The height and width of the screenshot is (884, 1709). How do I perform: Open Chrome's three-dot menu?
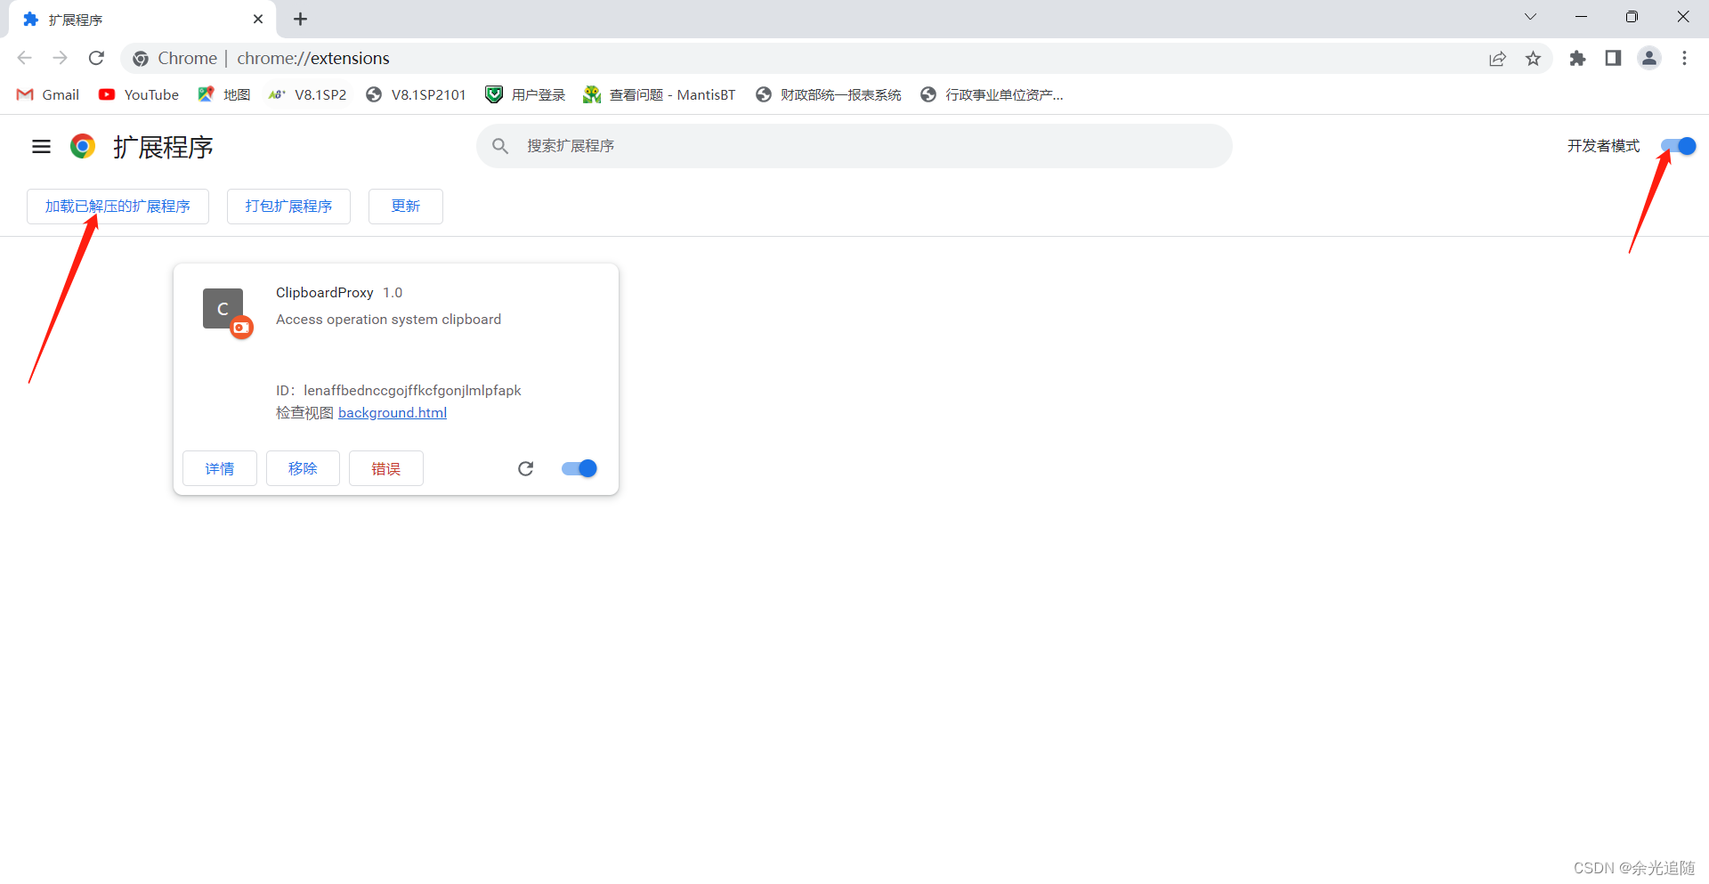[x=1685, y=58]
